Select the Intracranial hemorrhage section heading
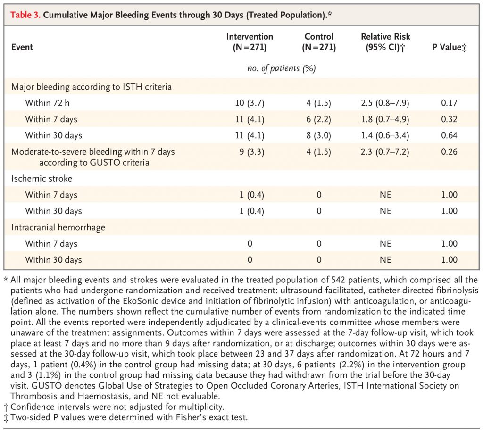The width and height of the screenshot is (483, 432). [x=58, y=227]
